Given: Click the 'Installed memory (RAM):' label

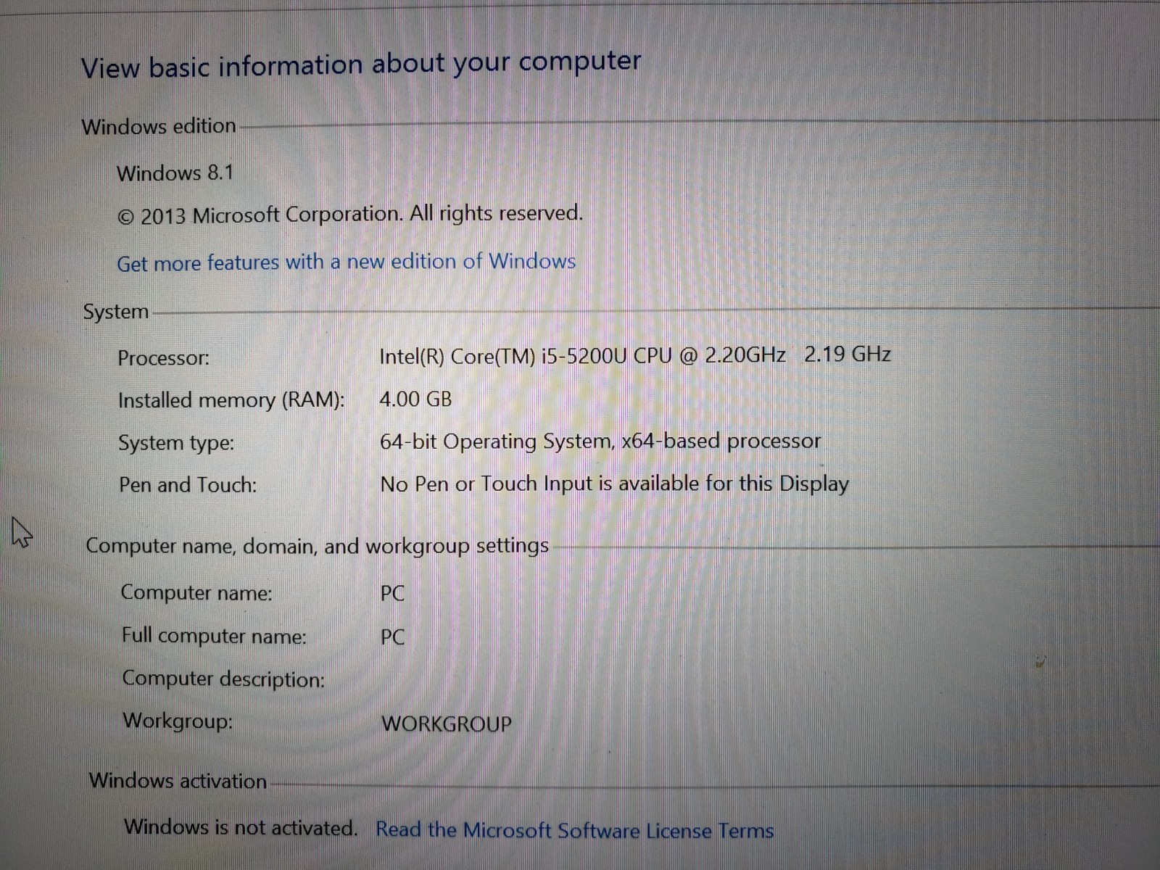Looking at the screenshot, I should pyautogui.click(x=231, y=401).
